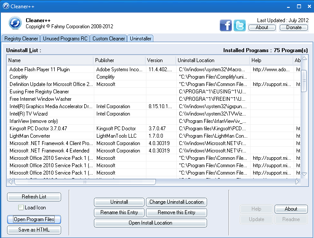Click the Cleaner++ title bar icon
Viewport: 314px width, 238px height.
[x=6, y=6]
